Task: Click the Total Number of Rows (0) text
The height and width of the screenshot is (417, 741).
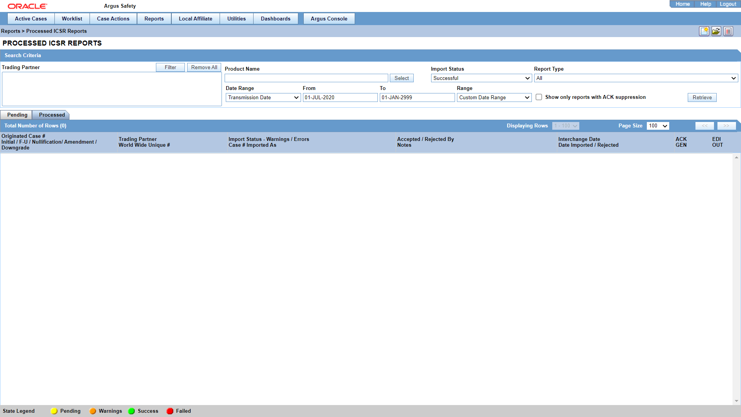Action: pos(35,126)
